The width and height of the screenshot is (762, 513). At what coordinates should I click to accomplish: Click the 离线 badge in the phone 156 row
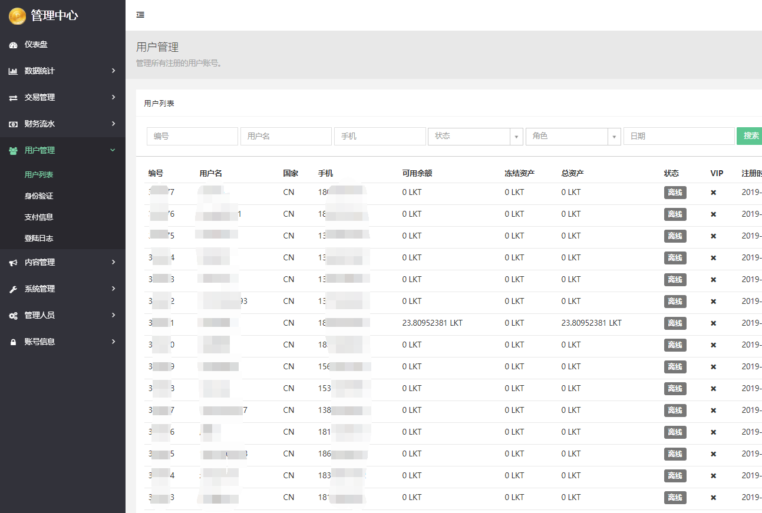[x=675, y=367]
